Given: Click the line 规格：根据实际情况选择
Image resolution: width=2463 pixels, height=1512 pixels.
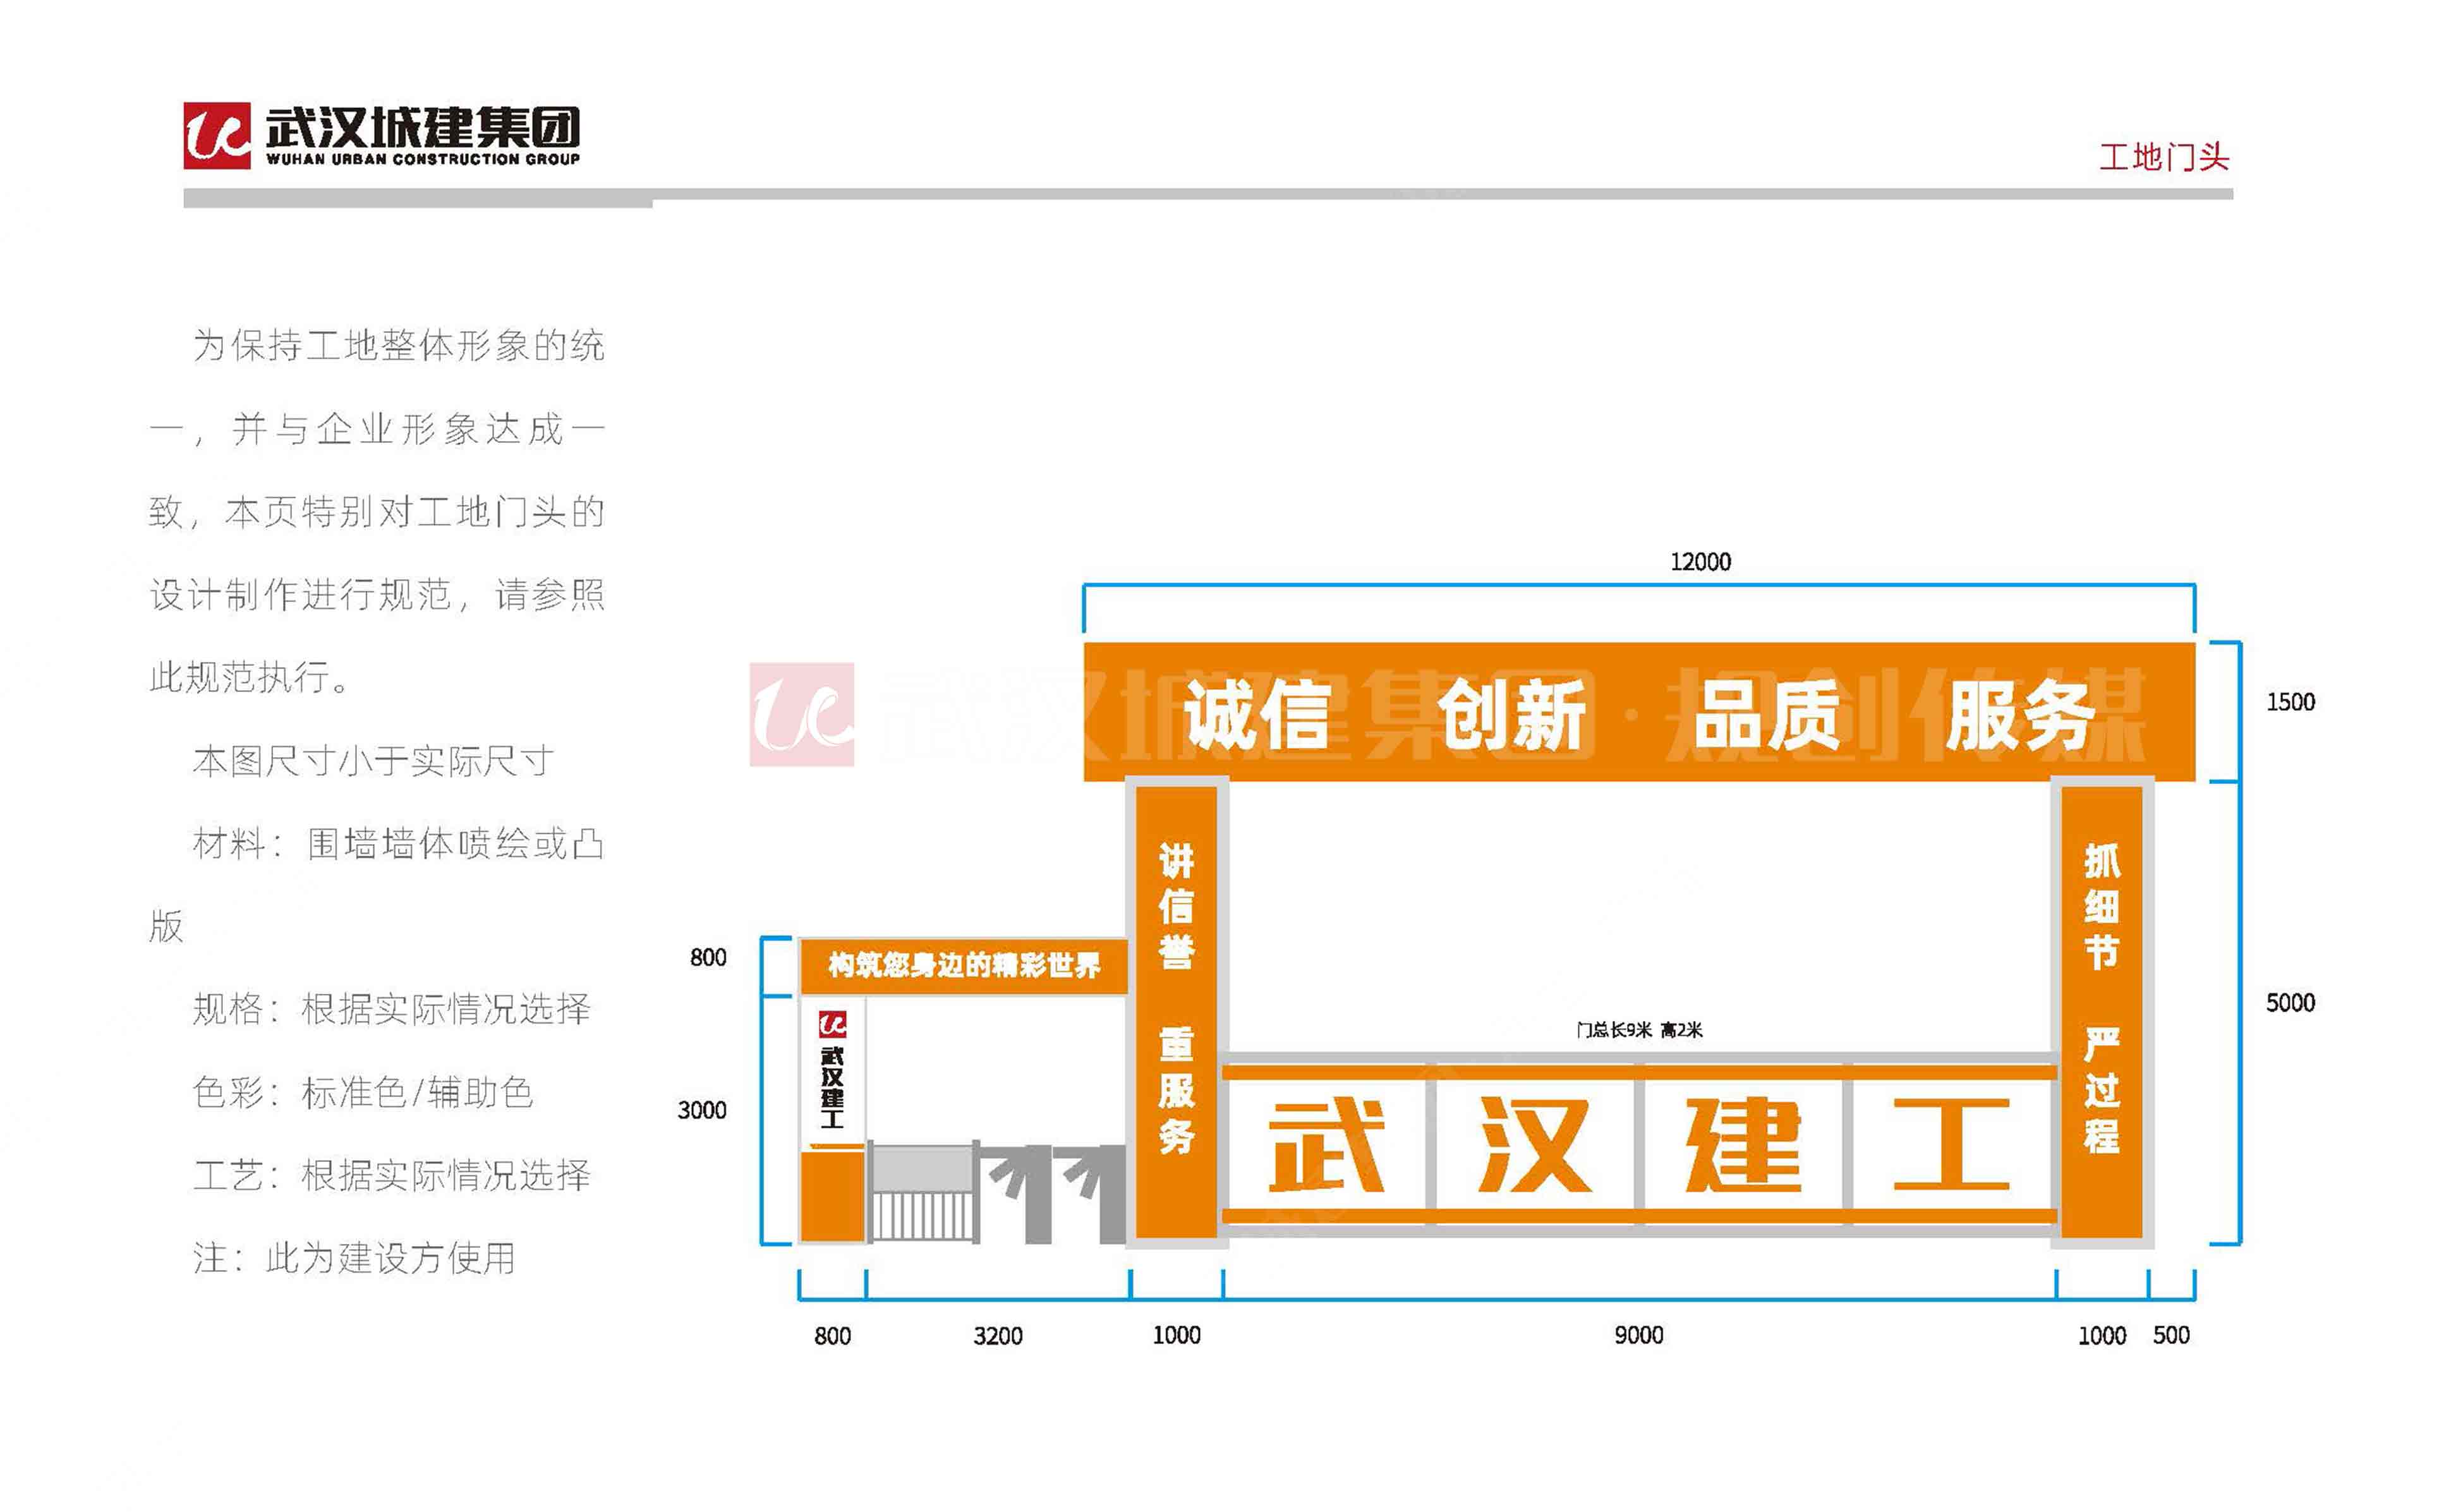Looking at the screenshot, I should point(391,1009).
